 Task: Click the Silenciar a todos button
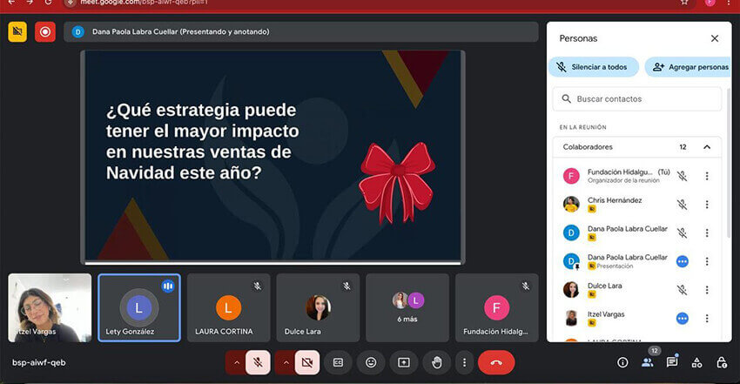click(594, 67)
